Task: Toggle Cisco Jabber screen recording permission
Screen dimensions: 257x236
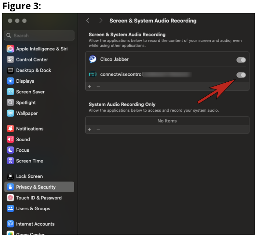Action: [x=241, y=60]
